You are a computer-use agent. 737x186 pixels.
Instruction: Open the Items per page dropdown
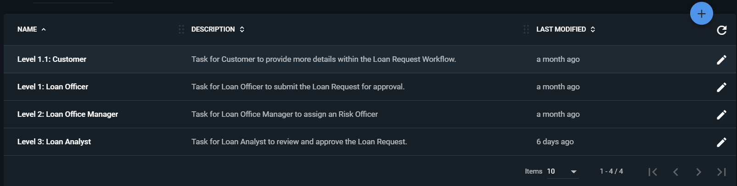563,171
